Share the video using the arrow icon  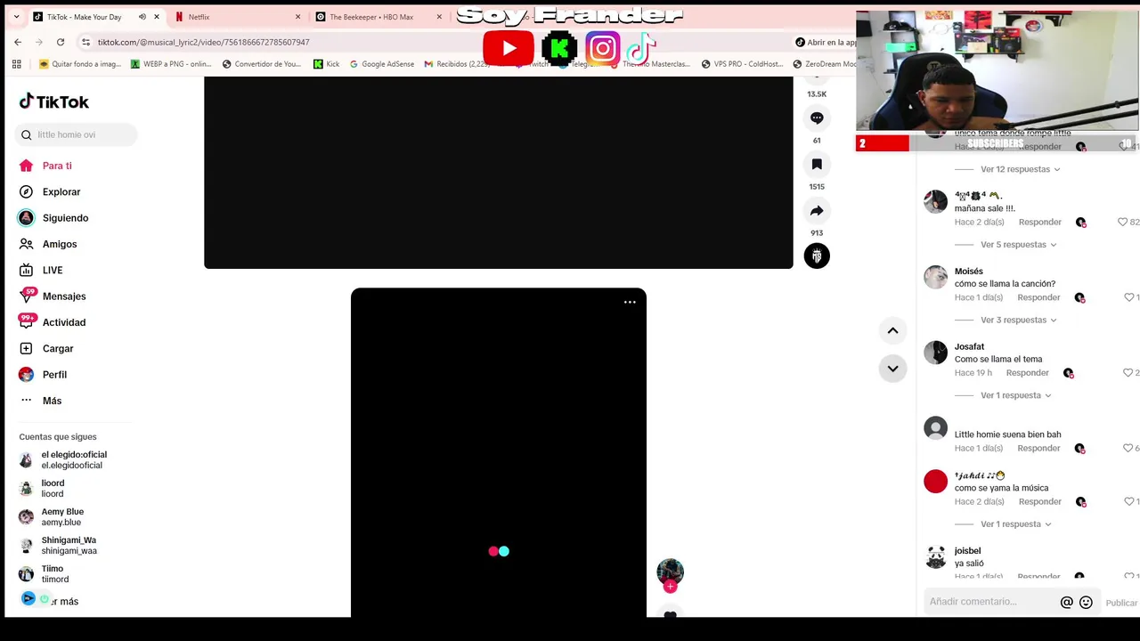(x=817, y=210)
